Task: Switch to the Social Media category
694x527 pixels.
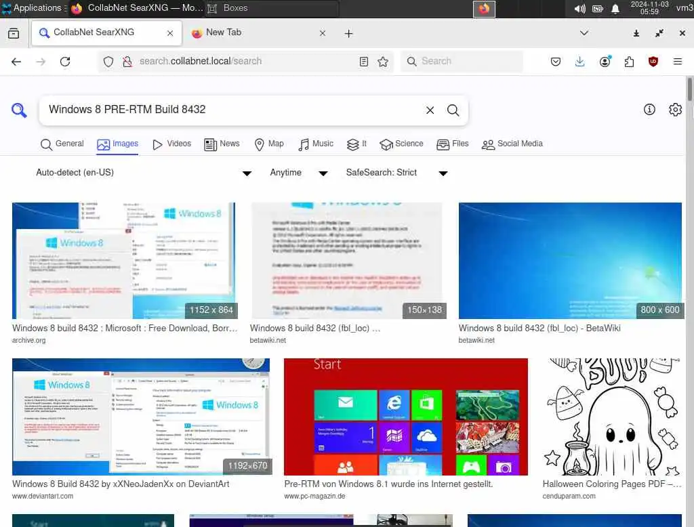Action: click(x=512, y=144)
